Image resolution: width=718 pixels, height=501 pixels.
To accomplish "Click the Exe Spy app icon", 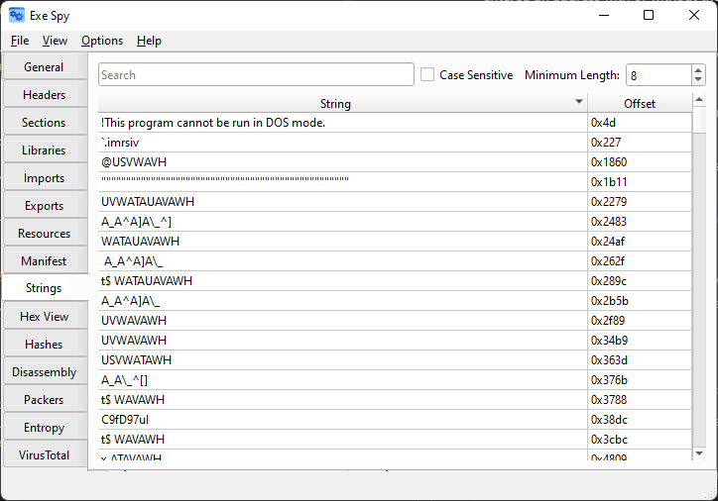I will 17,16.
